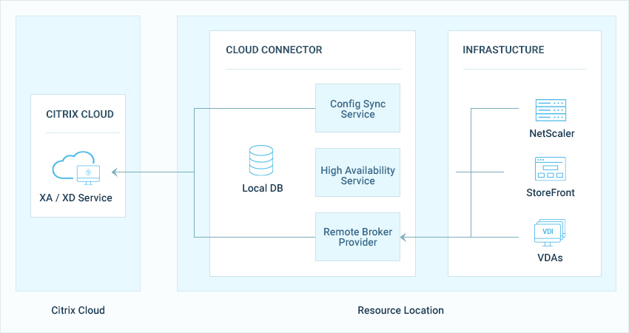Click the StoreFront label
The height and width of the screenshot is (333, 629).
[551, 192]
